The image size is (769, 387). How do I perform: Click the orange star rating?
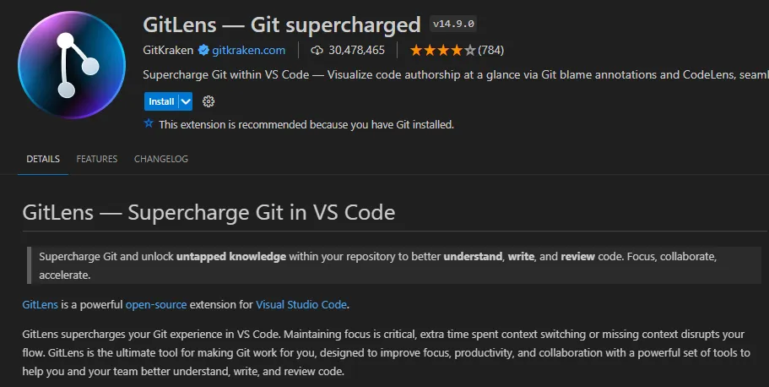click(442, 50)
